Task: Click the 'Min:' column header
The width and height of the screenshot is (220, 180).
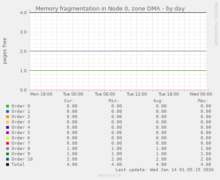Action: 114,101
